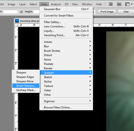The image size is (134, 131).
Task: Click the ruler origin corner box
Action: (16, 25)
